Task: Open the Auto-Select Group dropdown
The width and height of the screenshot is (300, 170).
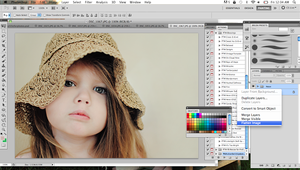Action: (35, 15)
